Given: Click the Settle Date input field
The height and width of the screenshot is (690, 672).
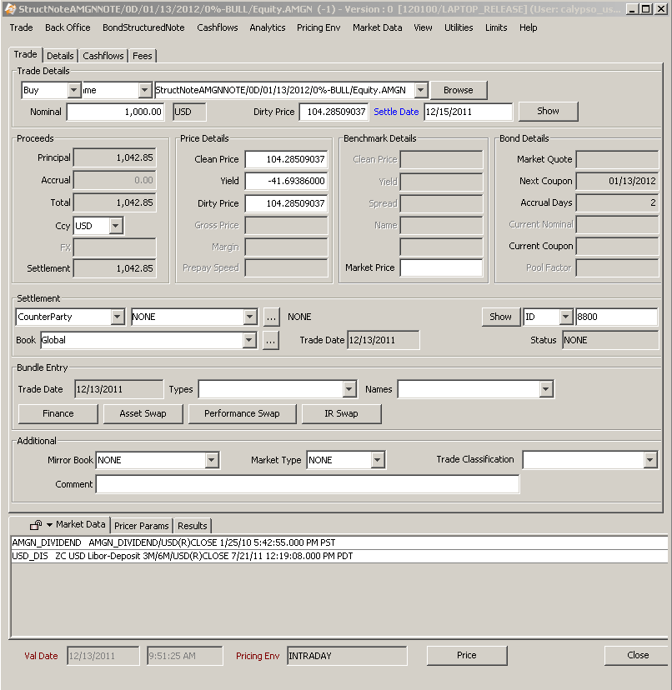Looking at the screenshot, I should [x=468, y=112].
